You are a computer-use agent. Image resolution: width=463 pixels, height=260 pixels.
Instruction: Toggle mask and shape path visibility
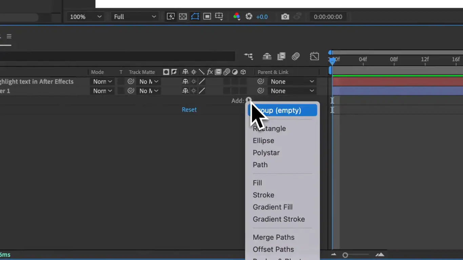(195, 17)
